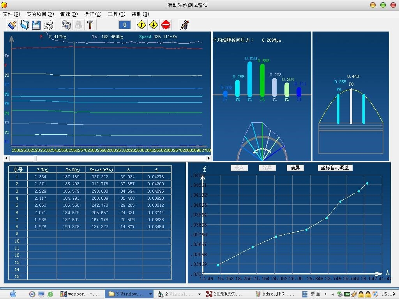Screen dimensions: 399x299
Task: Switch to the SUPERPRO taskbar window
Action: [x=225, y=294]
